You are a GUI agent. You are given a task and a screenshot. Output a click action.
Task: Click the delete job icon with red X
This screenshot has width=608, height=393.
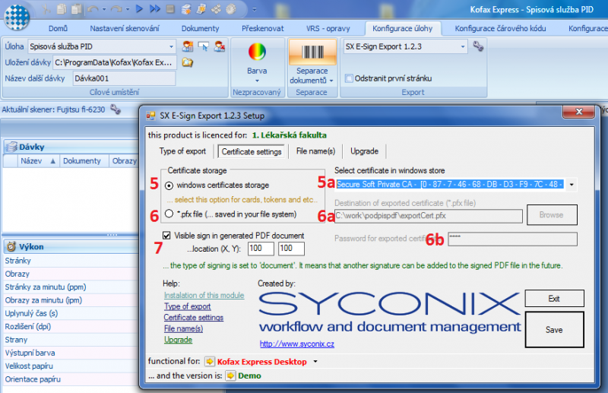tap(219, 46)
